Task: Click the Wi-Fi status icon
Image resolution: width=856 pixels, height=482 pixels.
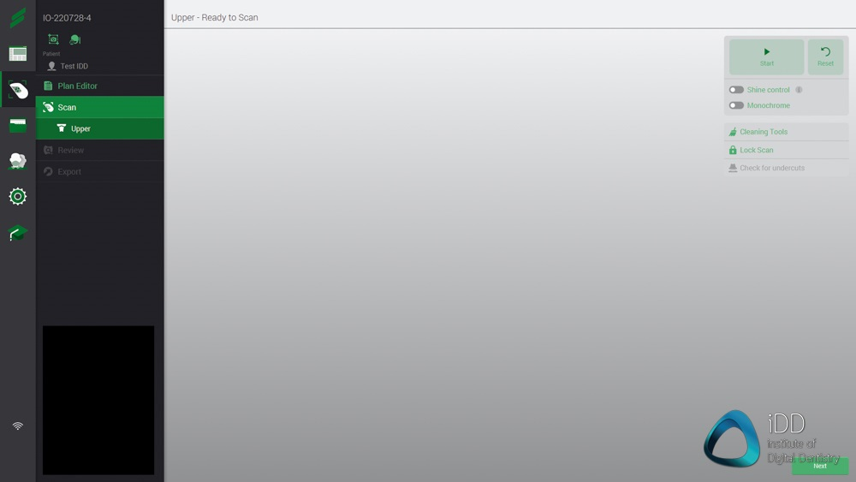Action: pos(18,425)
